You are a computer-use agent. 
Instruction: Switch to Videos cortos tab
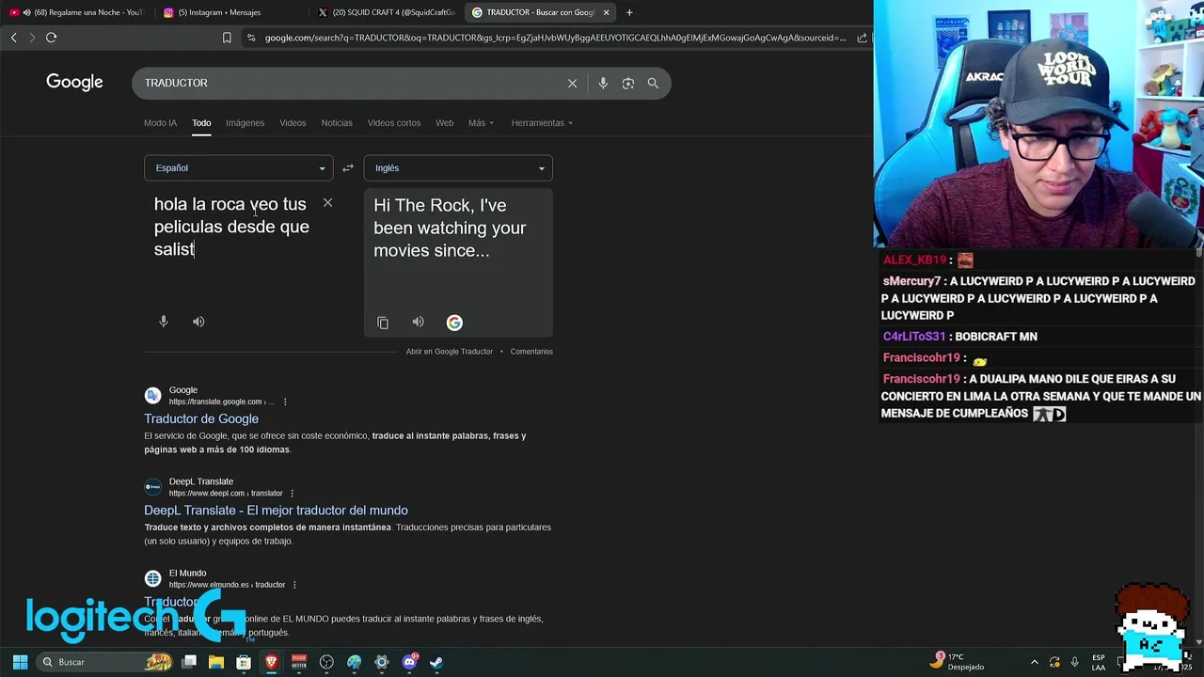click(x=394, y=123)
